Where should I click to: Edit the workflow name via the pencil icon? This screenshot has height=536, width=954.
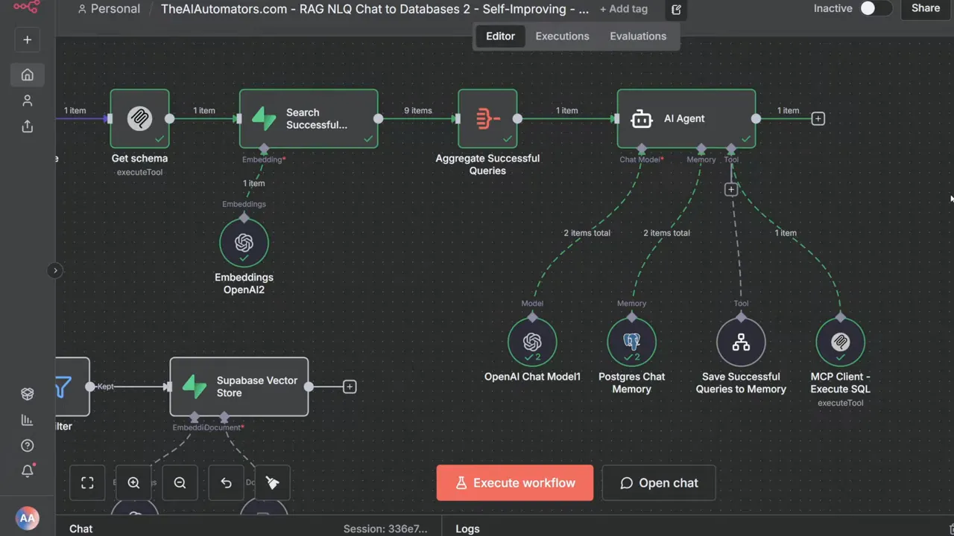tap(675, 9)
